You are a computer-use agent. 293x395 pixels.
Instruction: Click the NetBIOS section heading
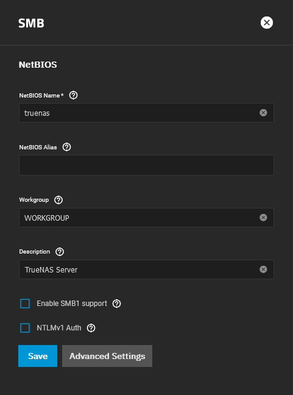point(38,65)
